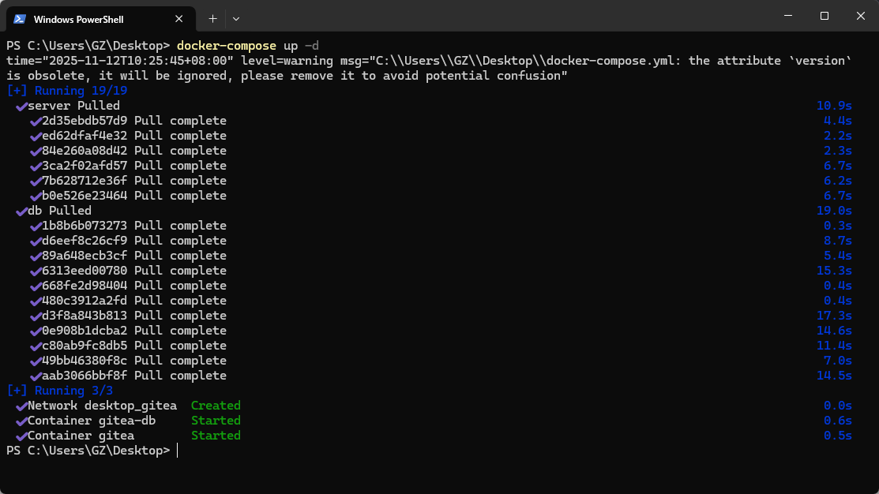879x494 pixels.
Task: Click layer hash c80ab9fc8db5
Action: point(85,346)
